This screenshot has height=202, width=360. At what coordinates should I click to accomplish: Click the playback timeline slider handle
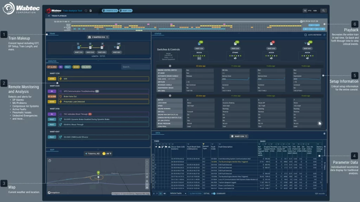pos(301,21)
